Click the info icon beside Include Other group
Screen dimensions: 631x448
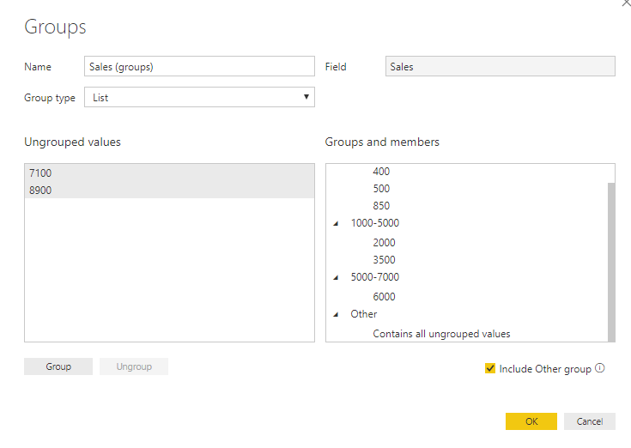(599, 368)
